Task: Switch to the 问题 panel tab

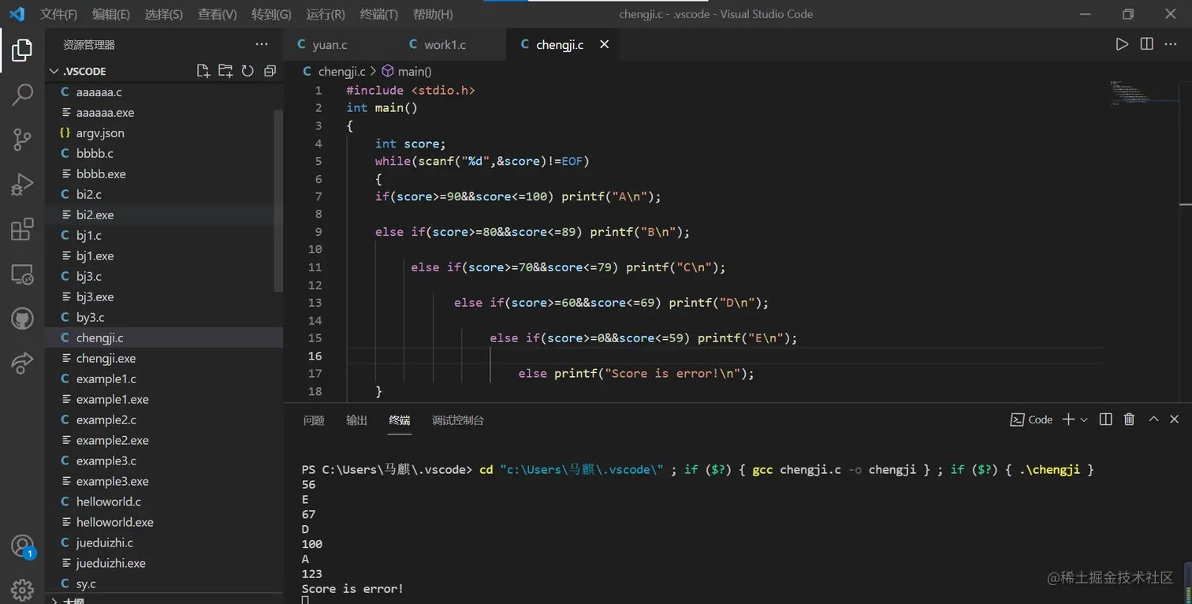Action: click(x=314, y=420)
